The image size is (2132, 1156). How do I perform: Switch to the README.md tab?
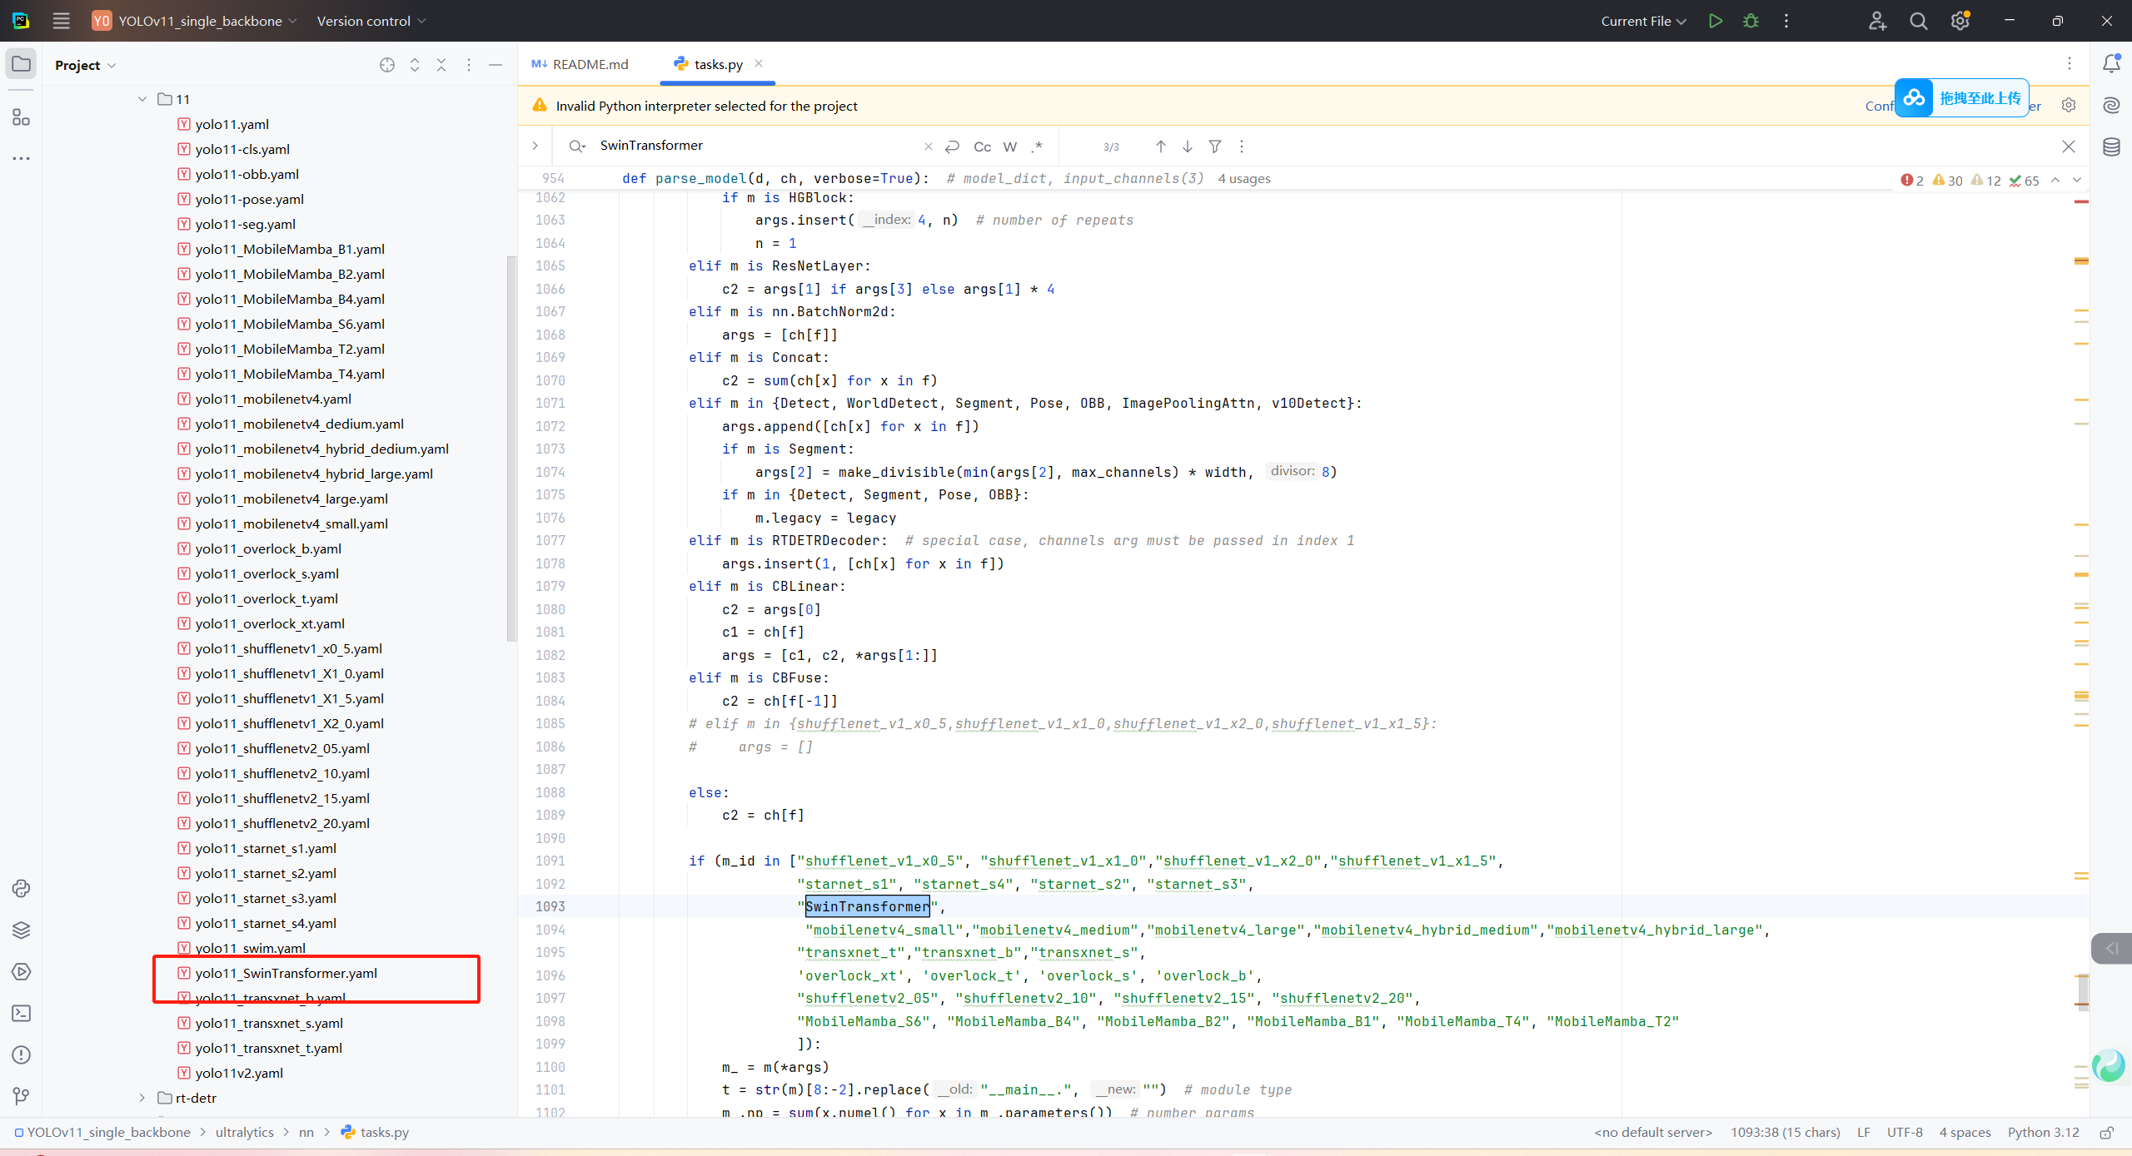point(581,64)
